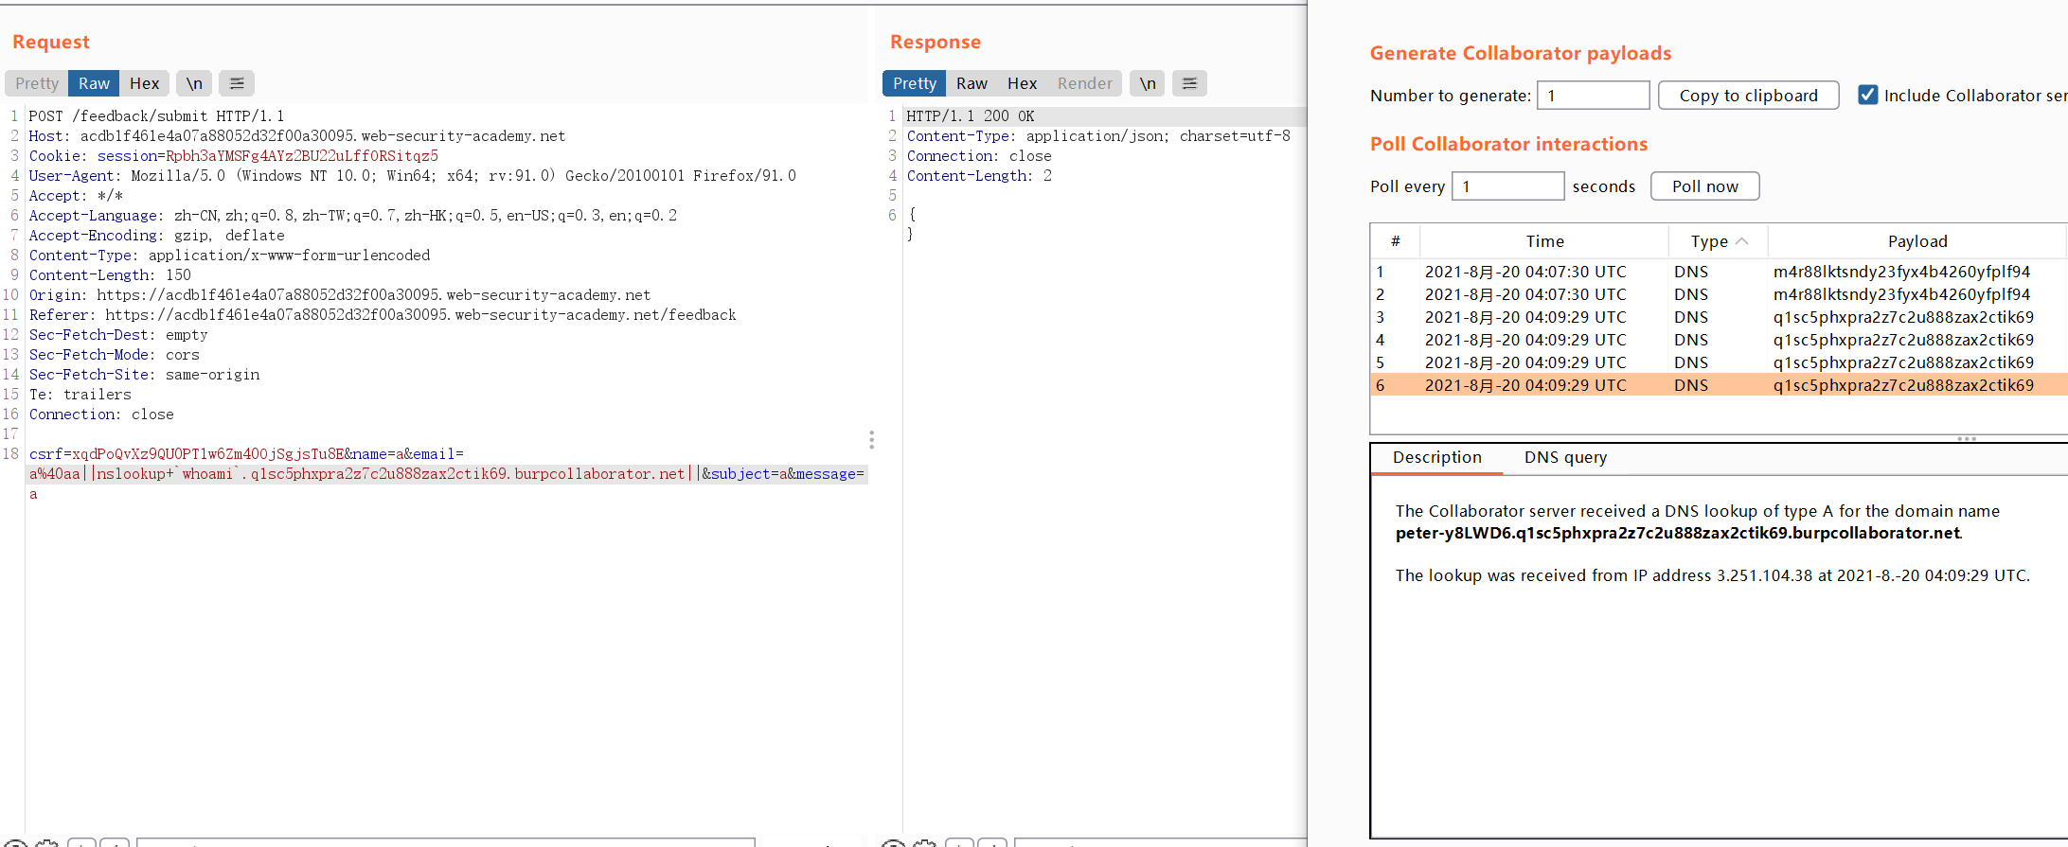Screen dimensions: 2068x847
Task: Open the Description tab in Collaborator details
Action: click(1436, 457)
